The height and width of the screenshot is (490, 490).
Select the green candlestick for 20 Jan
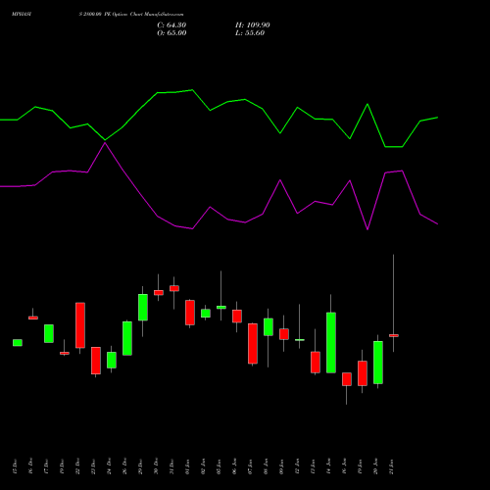tap(378, 363)
